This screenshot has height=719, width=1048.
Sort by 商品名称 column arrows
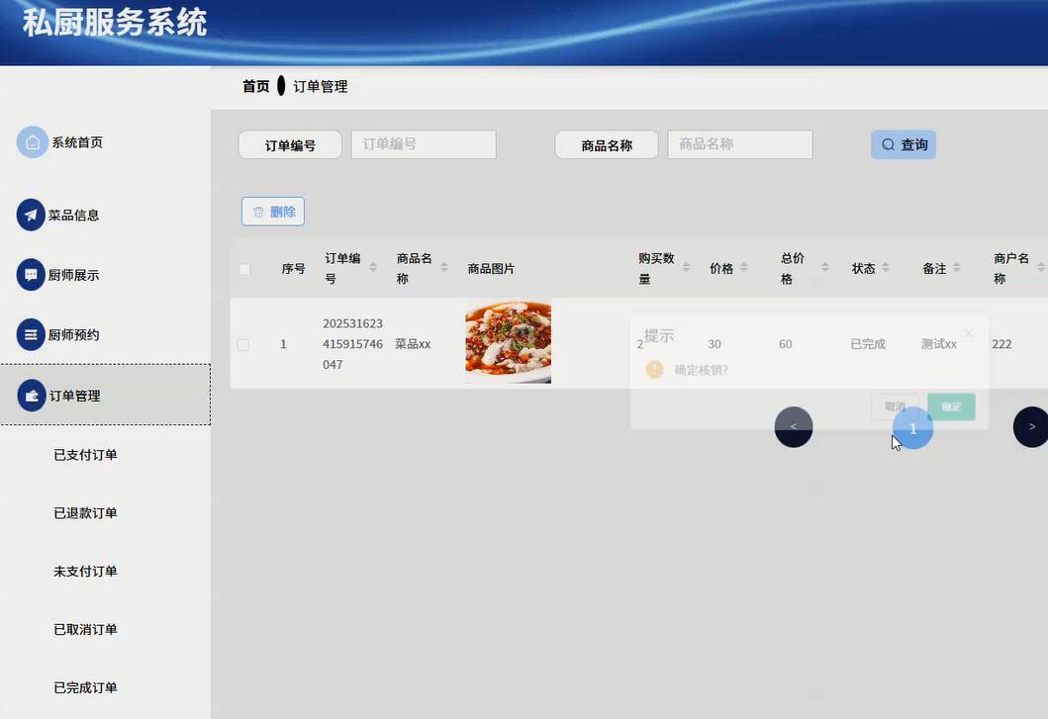point(443,267)
